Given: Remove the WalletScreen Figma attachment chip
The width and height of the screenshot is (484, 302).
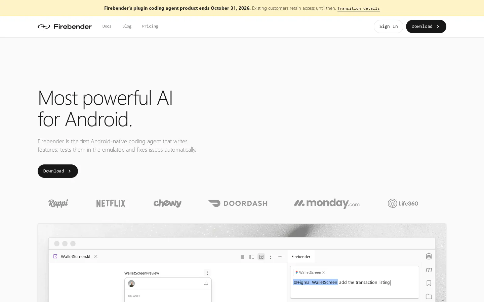Looking at the screenshot, I should [x=324, y=272].
